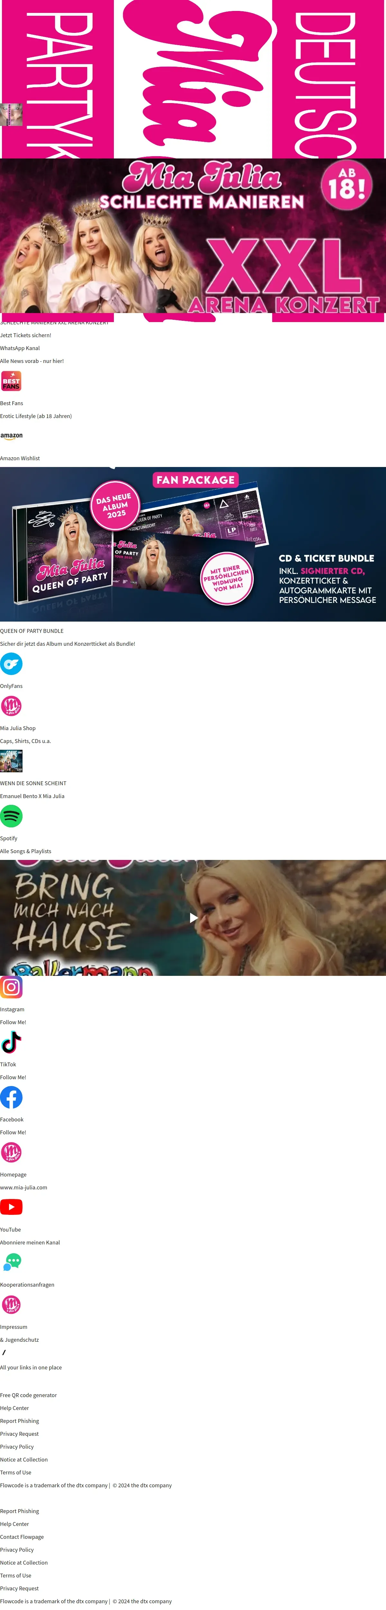The height and width of the screenshot is (1610, 386).
Task: Open the Impressum pink logo icon
Action: pos(11,1304)
